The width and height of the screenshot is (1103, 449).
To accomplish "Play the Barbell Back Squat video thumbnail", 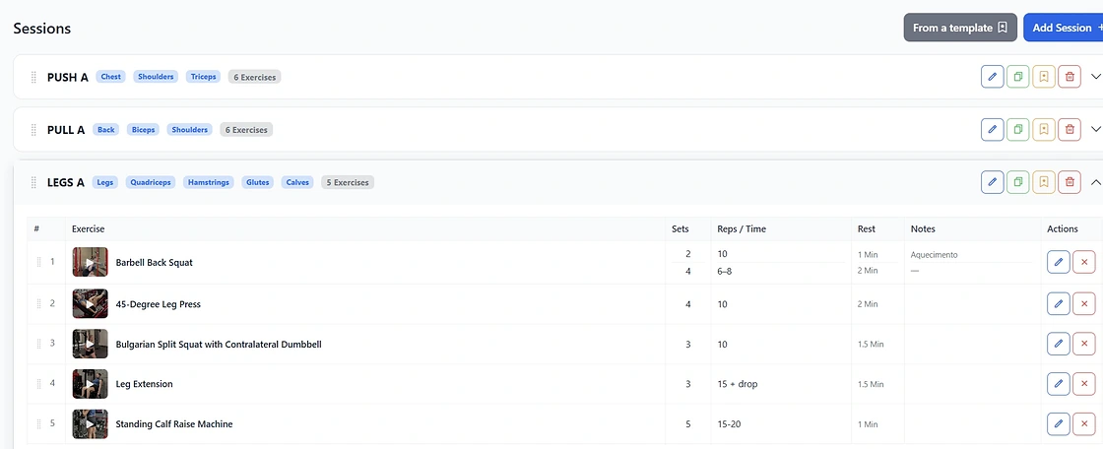I will click(x=90, y=263).
